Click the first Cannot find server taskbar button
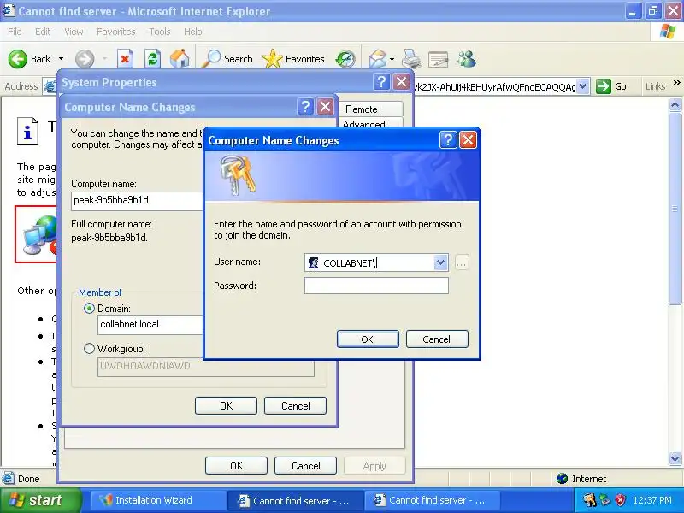This screenshot has height=513, width=684. point(295,500)
